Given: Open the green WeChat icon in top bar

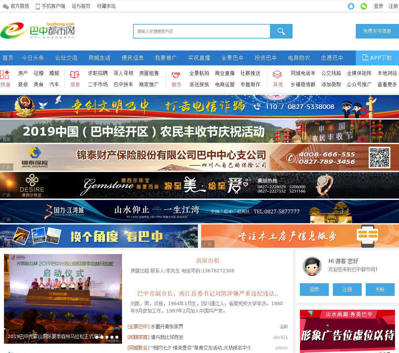Looking at the screenshot, I should 364,6.
